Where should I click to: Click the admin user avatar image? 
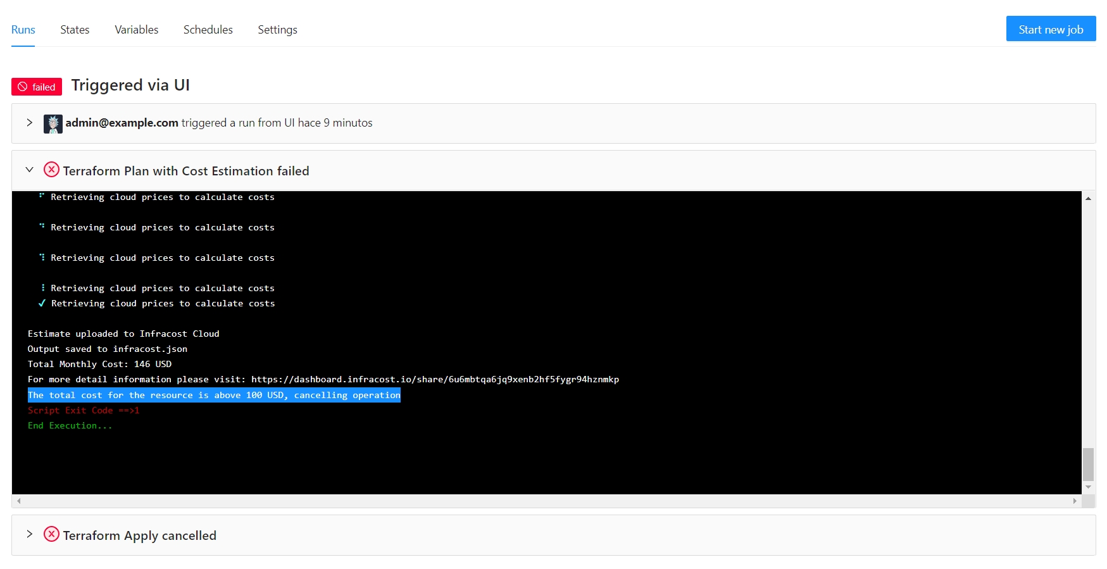53,123
